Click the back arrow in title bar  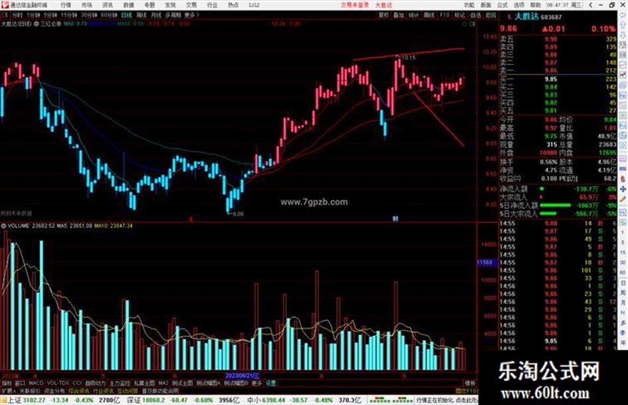(x=591, y=5)
